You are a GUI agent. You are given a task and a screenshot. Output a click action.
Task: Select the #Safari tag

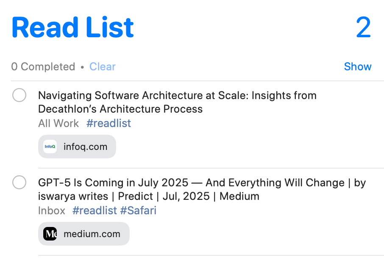click(138, 210)
